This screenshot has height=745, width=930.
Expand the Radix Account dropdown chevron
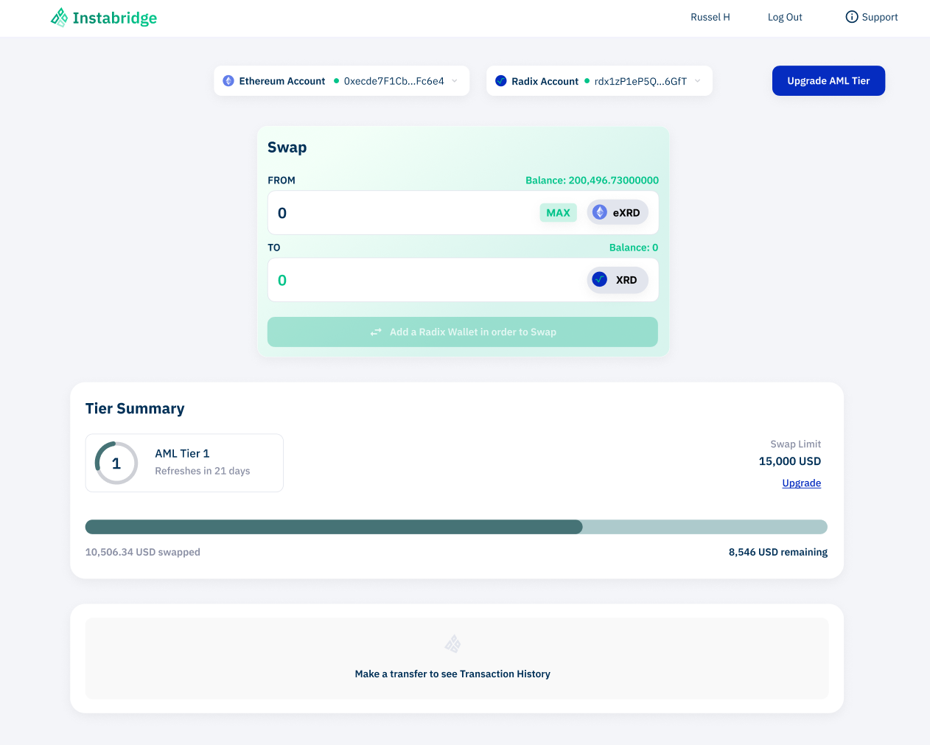[x=698, y=81]
